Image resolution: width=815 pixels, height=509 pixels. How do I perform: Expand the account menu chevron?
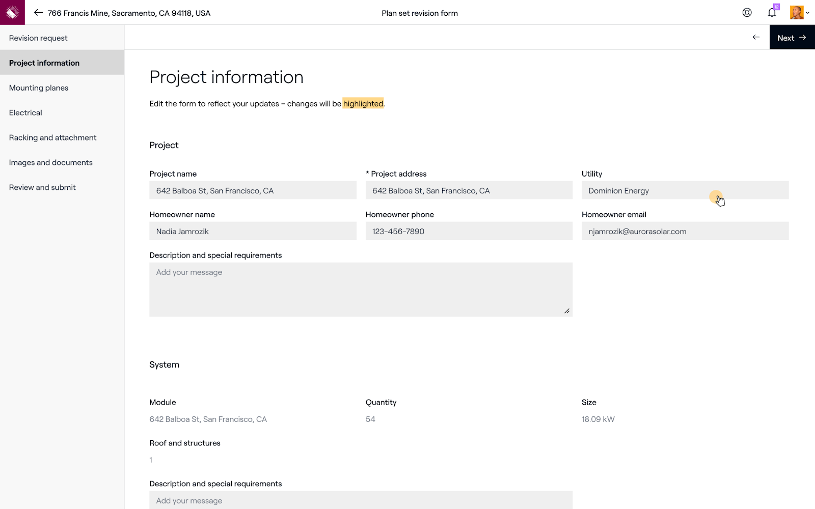click(x=808, y=13)
